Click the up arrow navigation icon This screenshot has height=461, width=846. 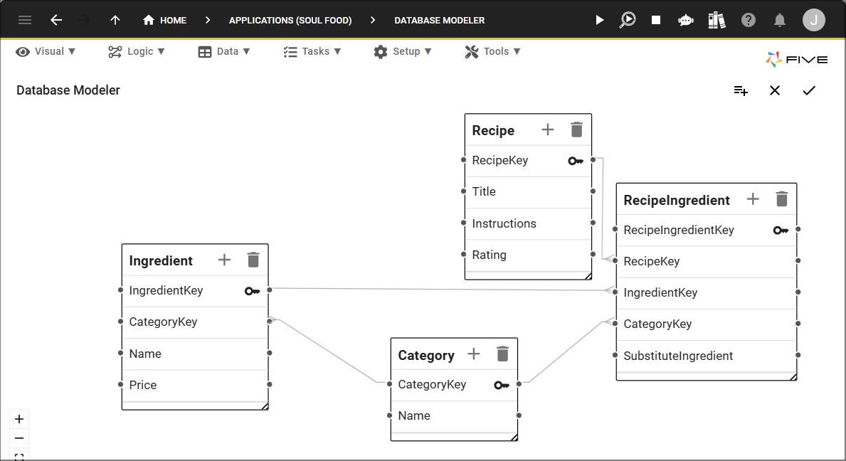pyautogui.click(x=115, y=21)
